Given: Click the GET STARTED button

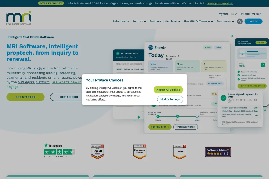Looking at the screenshot, I should (25, 97).
